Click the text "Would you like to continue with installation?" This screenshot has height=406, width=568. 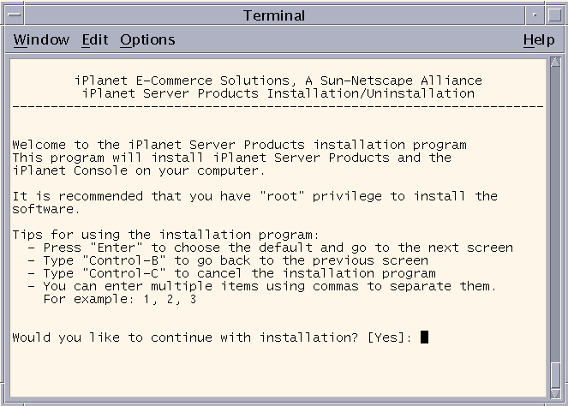(x=185, y=337)
